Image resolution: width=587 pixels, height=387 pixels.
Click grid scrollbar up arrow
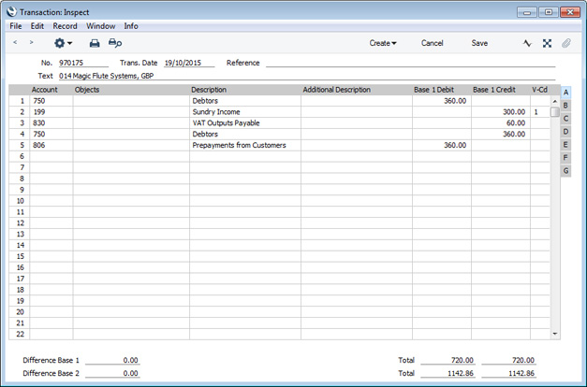[555, 101]
